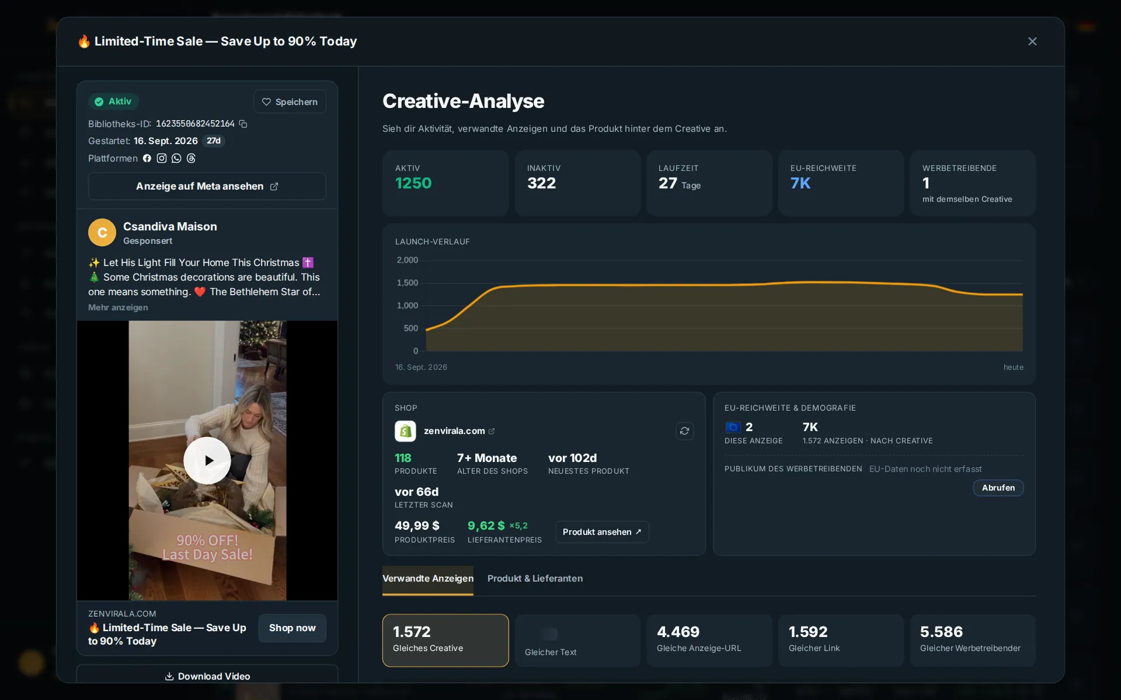Select the 1.592 Gleicher Link card
The width and height of the screenshot is (1121, 700).
(841, 640)
